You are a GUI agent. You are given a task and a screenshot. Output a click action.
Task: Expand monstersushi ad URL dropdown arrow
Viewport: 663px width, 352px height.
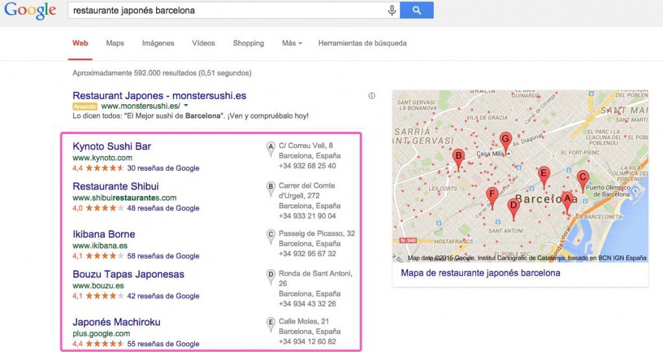click(186, 105)
